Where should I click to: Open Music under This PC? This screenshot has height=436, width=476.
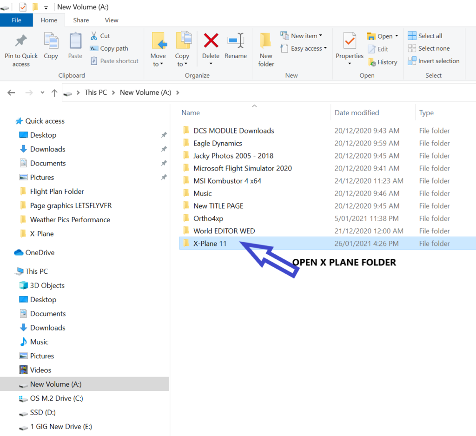coord(33,342)
